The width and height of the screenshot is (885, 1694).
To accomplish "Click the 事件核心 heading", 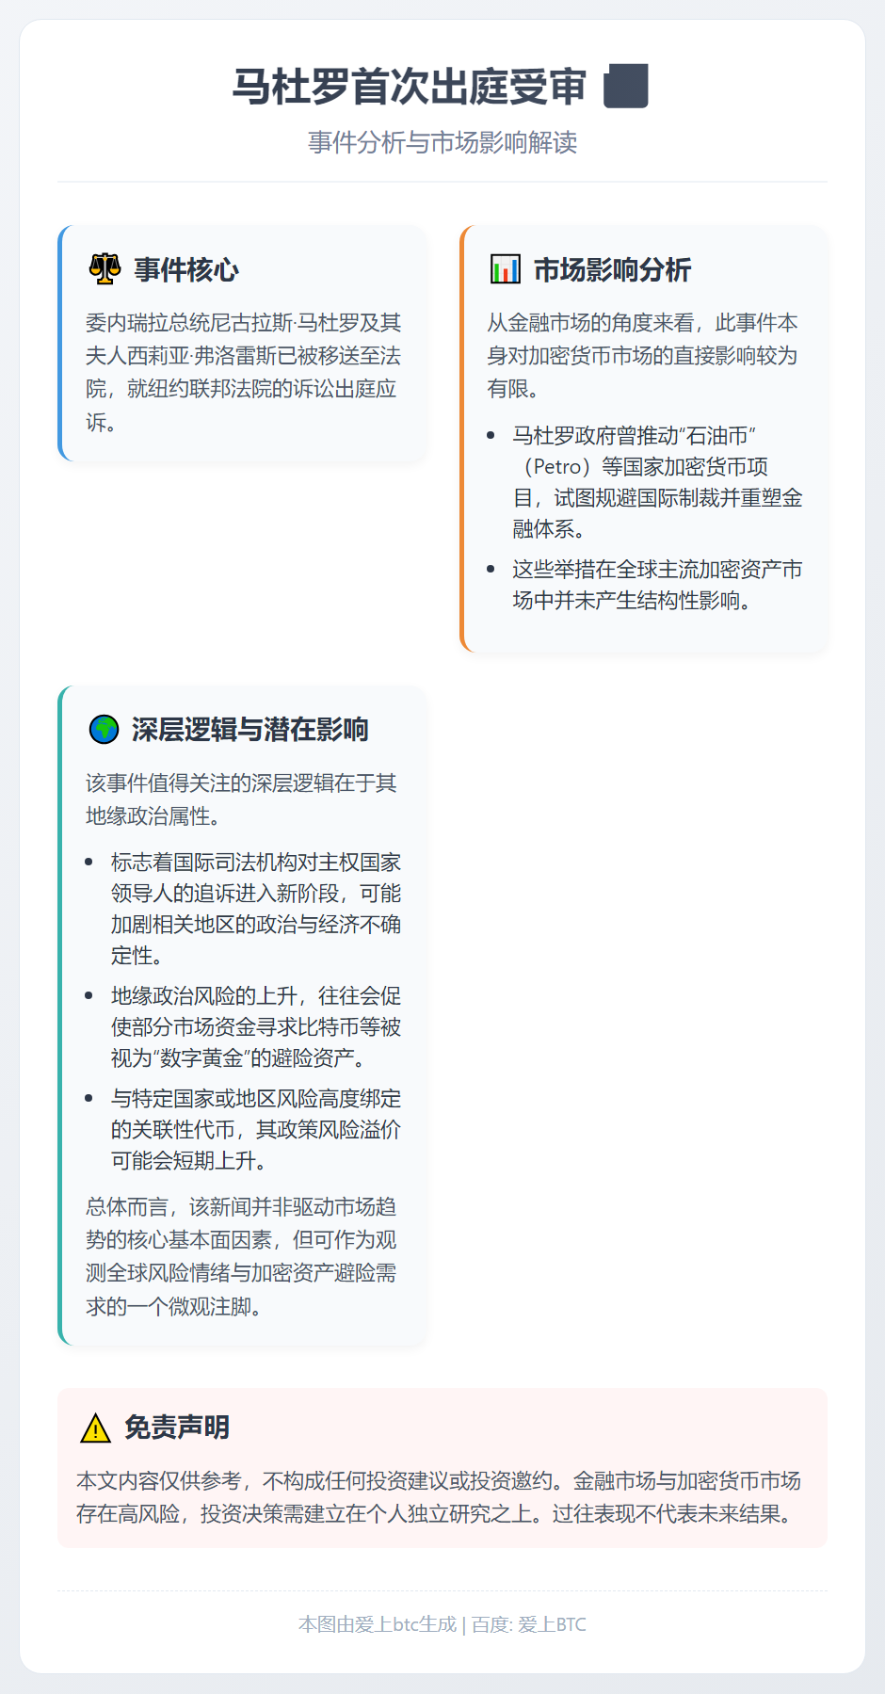I will click(186, 270).
